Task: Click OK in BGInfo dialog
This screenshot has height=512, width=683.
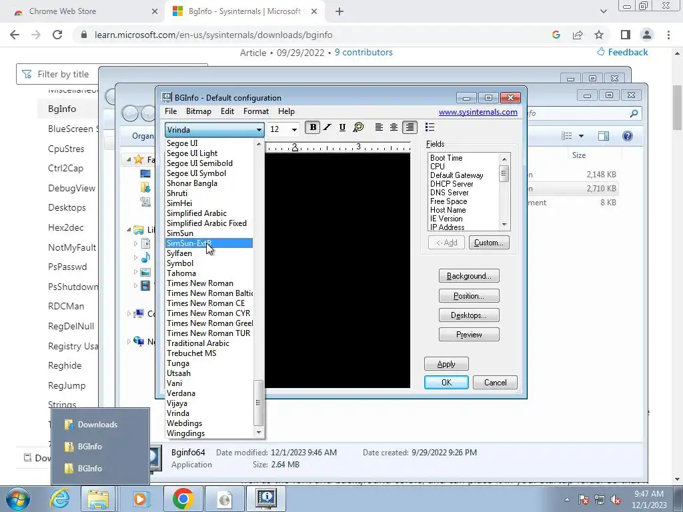Action: 446,382
